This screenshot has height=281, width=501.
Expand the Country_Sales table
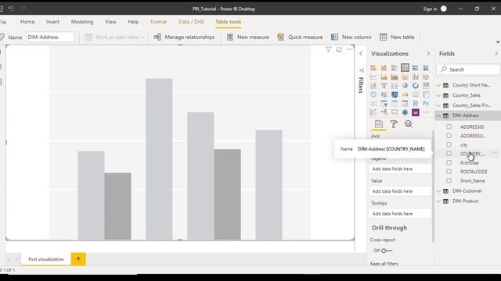[x=438, y=95]
